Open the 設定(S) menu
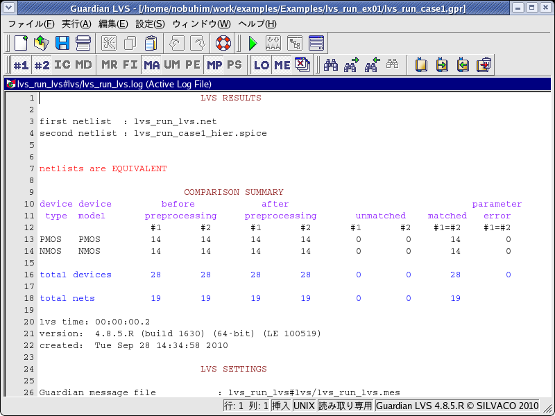Image resolution: width=555 pixels, height=416 pixels. coord(150,24)
